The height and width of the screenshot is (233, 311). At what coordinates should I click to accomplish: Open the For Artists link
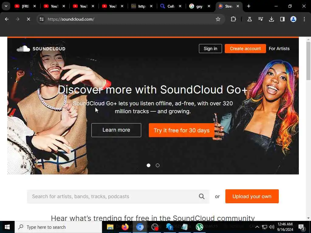coord(279,49)
